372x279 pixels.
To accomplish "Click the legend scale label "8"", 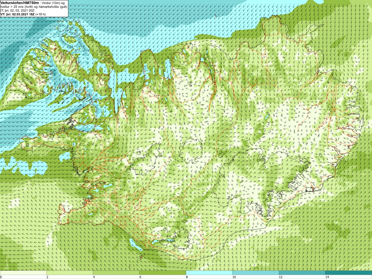I will pos(187,277).
